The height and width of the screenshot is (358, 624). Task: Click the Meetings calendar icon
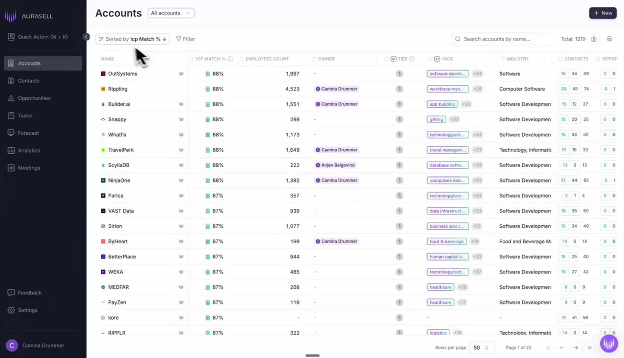pos(11,168)
